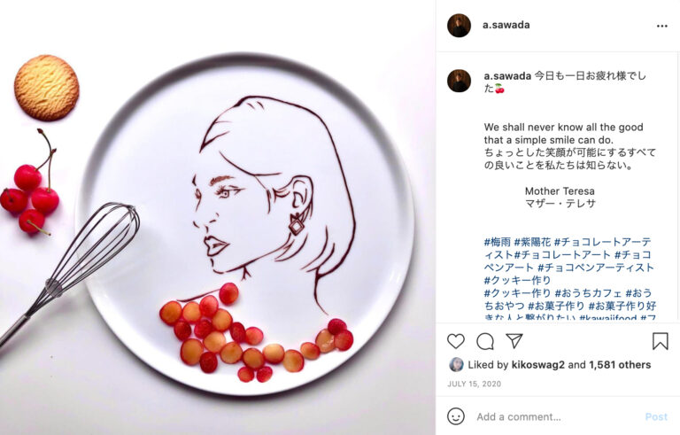Screen dimensions: 680x435
Task: Save the post with the bookmark icon
Action: [660, 341]
